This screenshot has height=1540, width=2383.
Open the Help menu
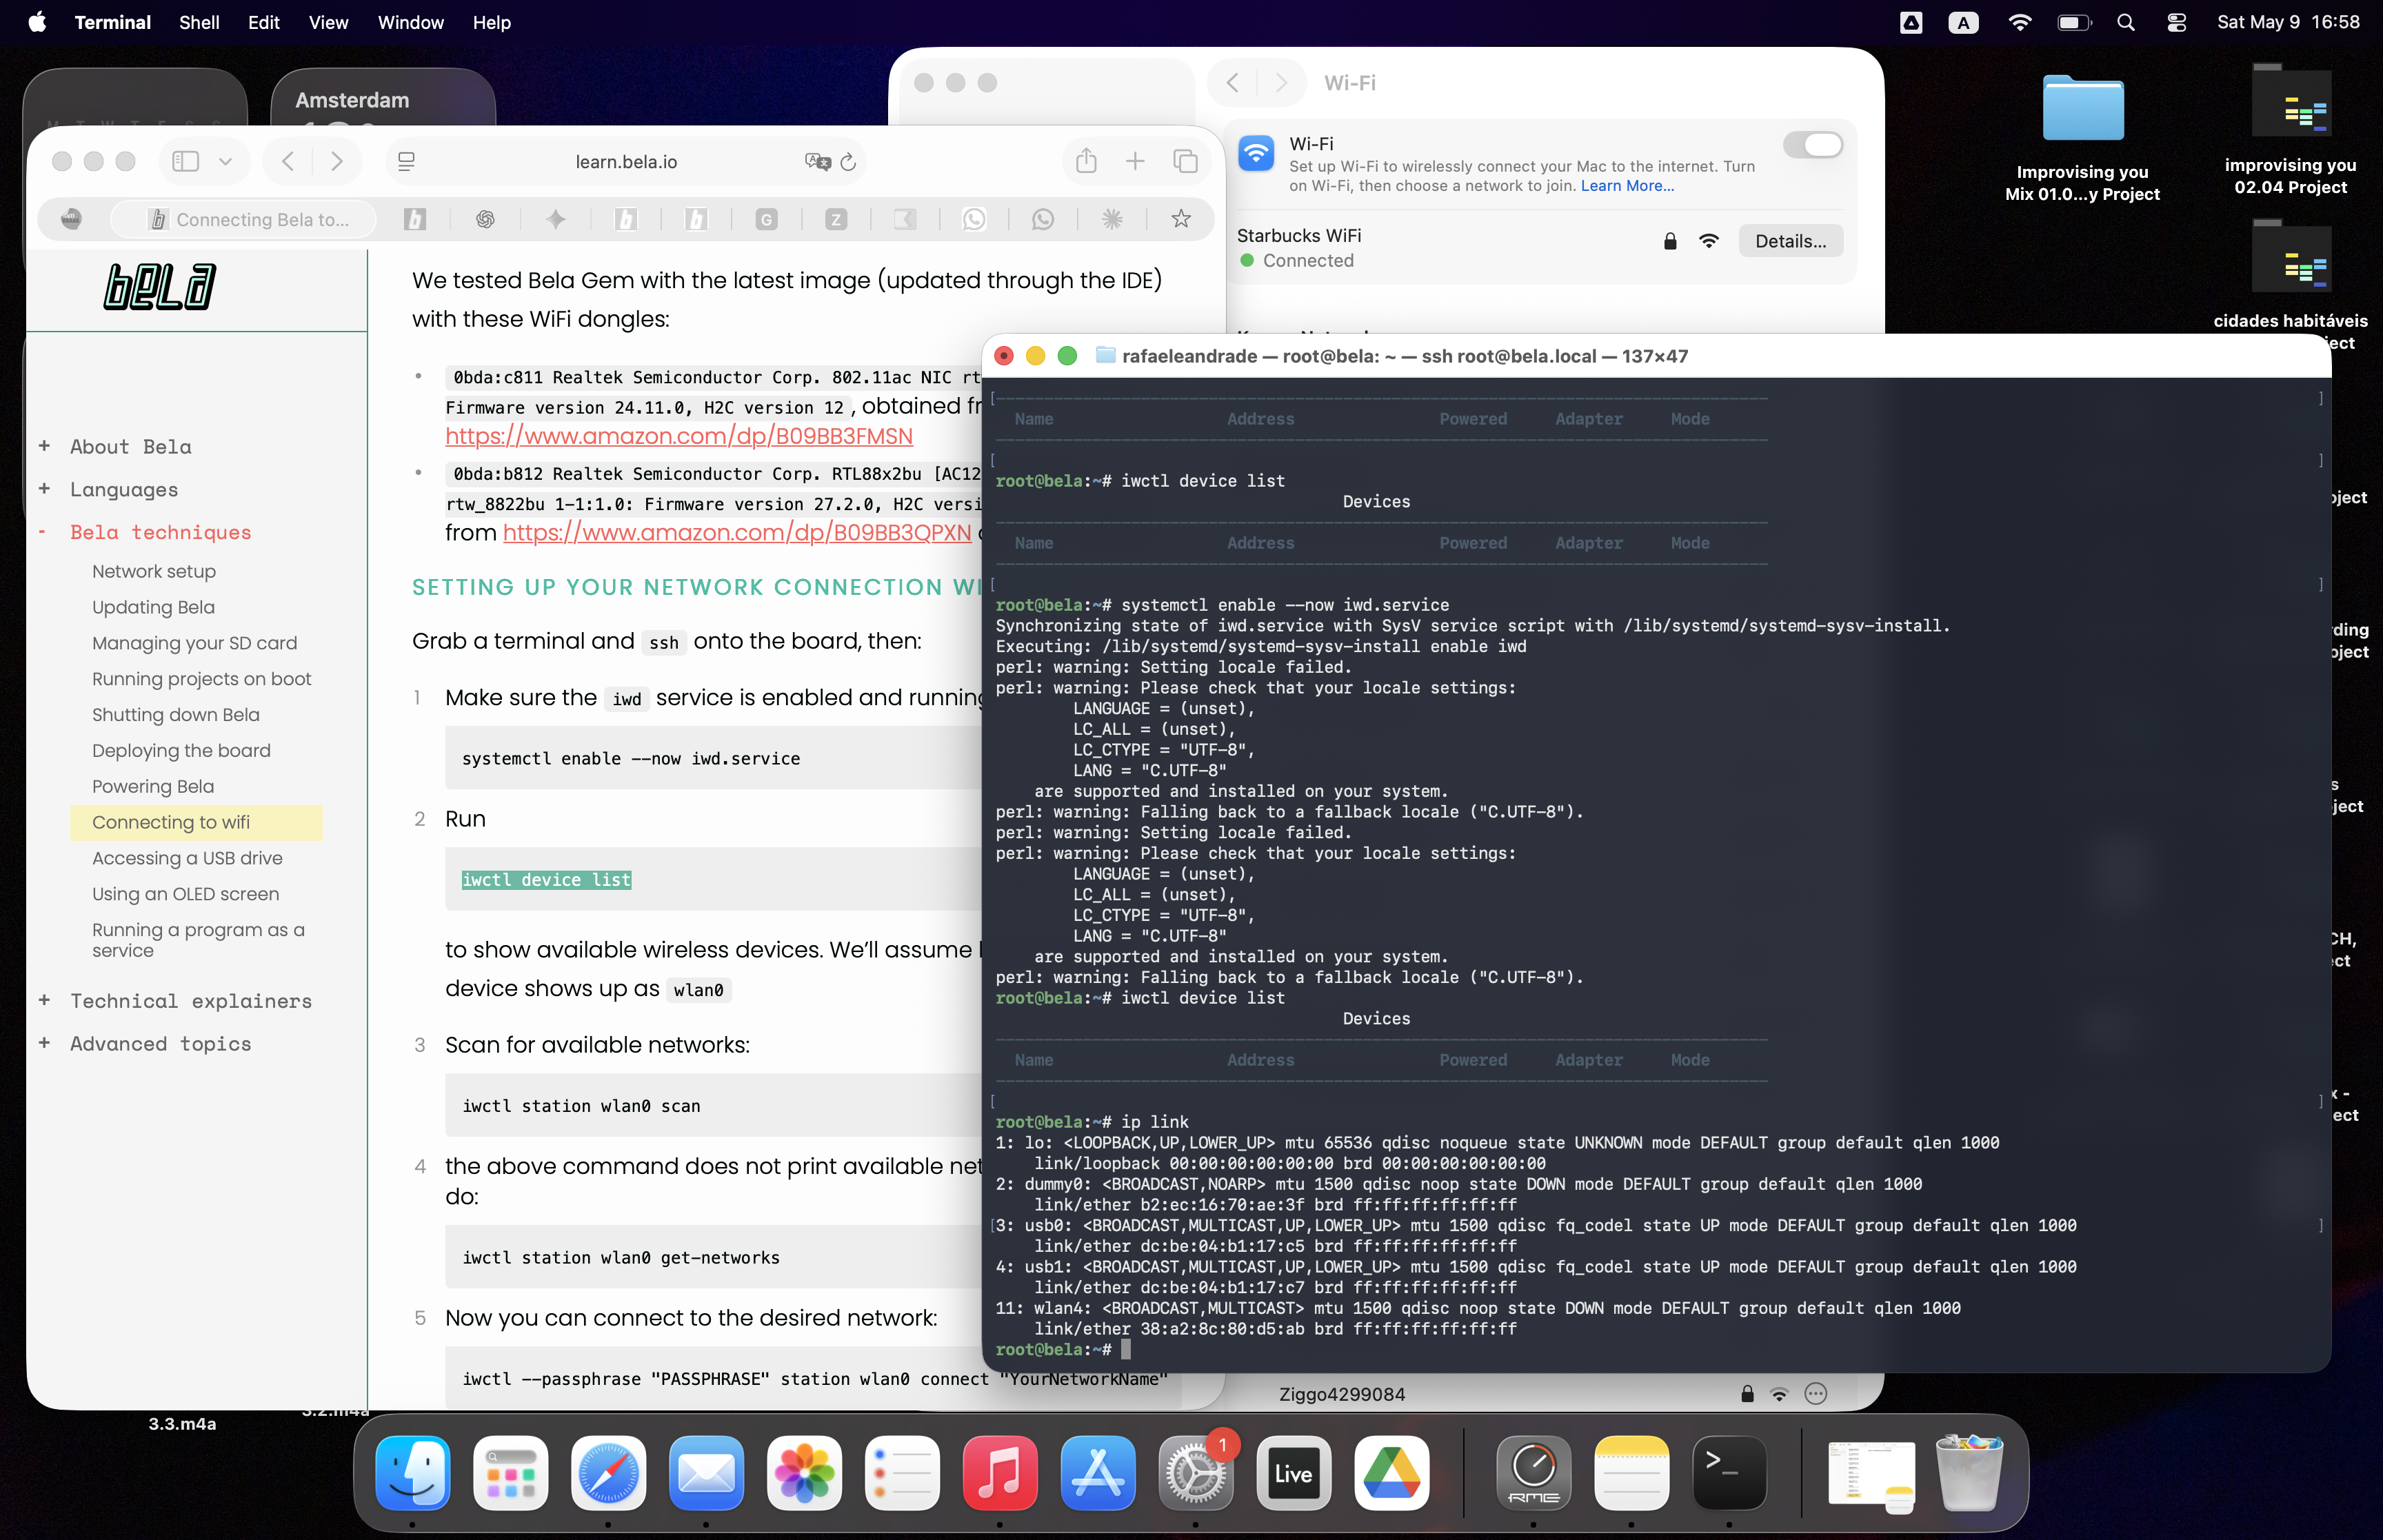[491, 22]
